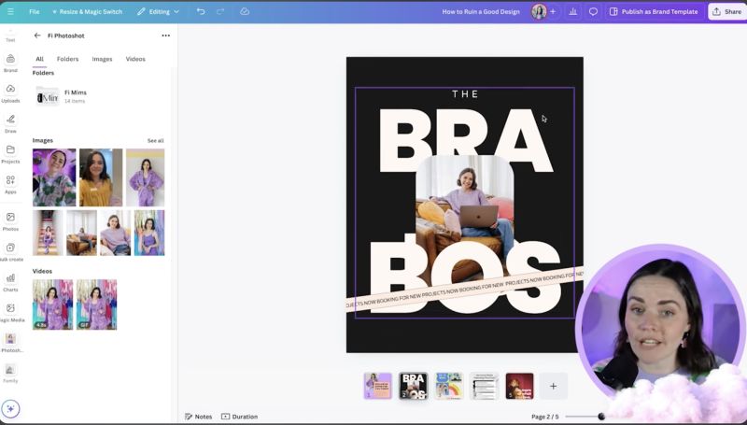
Task: Open Apps in the sidebar
Action: tap(10, 184)
